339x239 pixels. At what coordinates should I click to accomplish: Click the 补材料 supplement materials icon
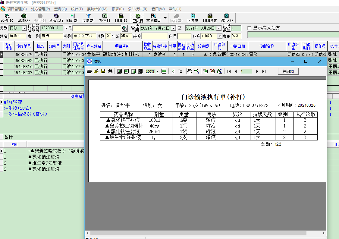(x=105, y=16)
